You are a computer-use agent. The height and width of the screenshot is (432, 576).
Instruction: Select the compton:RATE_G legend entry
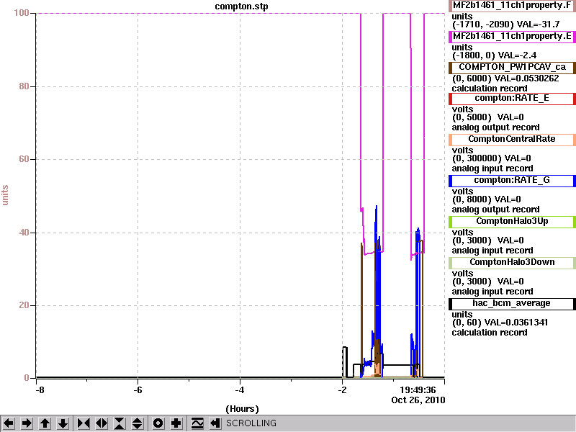pyautogui.click(x=512, y=181)
